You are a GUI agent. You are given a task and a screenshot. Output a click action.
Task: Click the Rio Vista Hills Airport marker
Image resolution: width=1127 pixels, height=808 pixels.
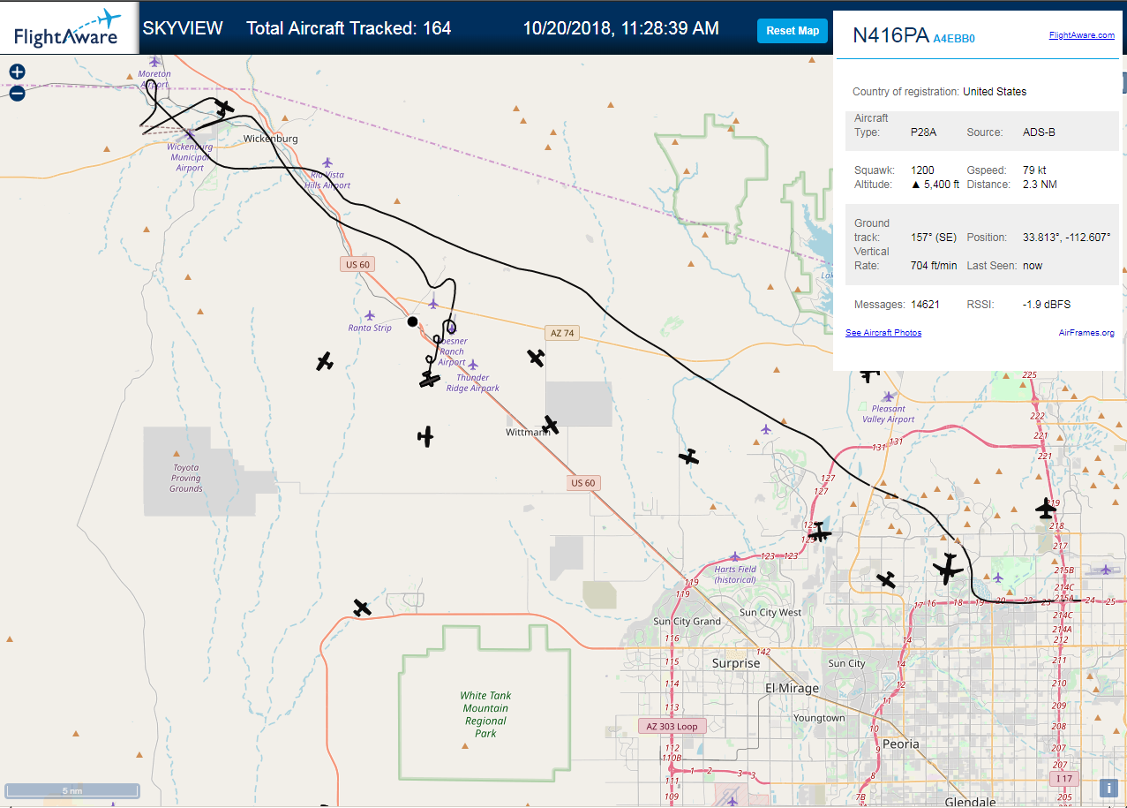(x=327, y=162)
